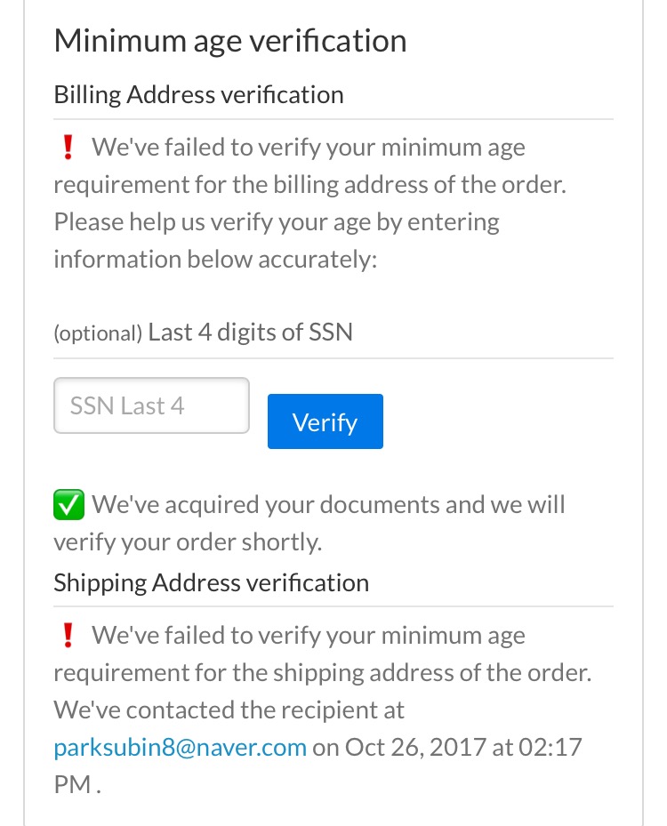Open the parksubin8@naver.com email link
Viewport: 667px width, 826px height.
pyautogui.click(x=181, y=748)
